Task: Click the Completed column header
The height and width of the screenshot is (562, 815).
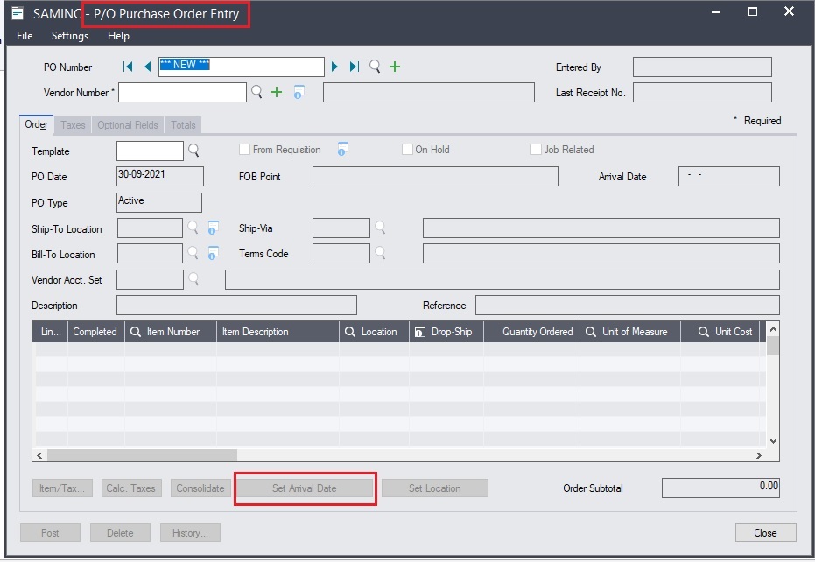Action: click(95, 332)
